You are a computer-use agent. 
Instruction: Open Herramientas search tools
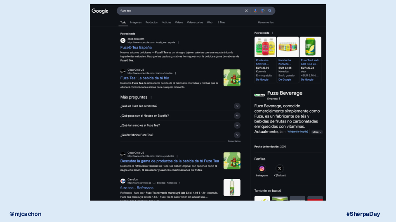(266, 22)
